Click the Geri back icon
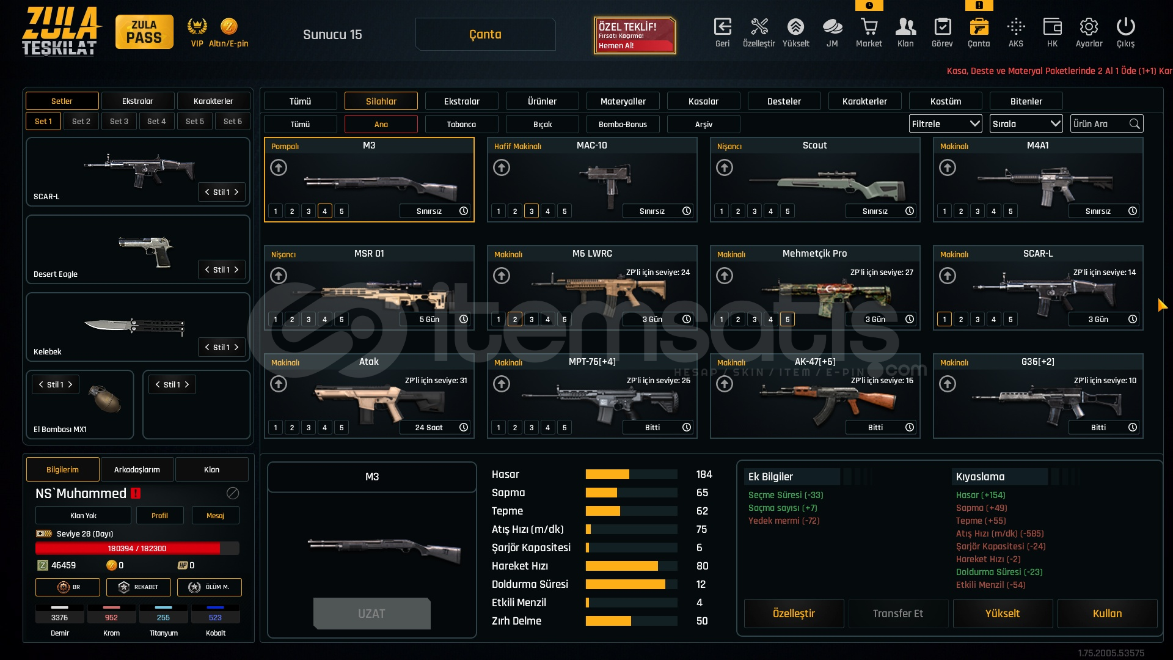Image resolution: width=1173 pixels, height=660 pixels. [x=722, y=28]
